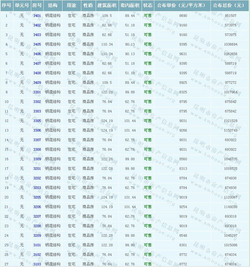Open room 3209 link
Screen dimensions: 250x267
[x=37, y=236]
